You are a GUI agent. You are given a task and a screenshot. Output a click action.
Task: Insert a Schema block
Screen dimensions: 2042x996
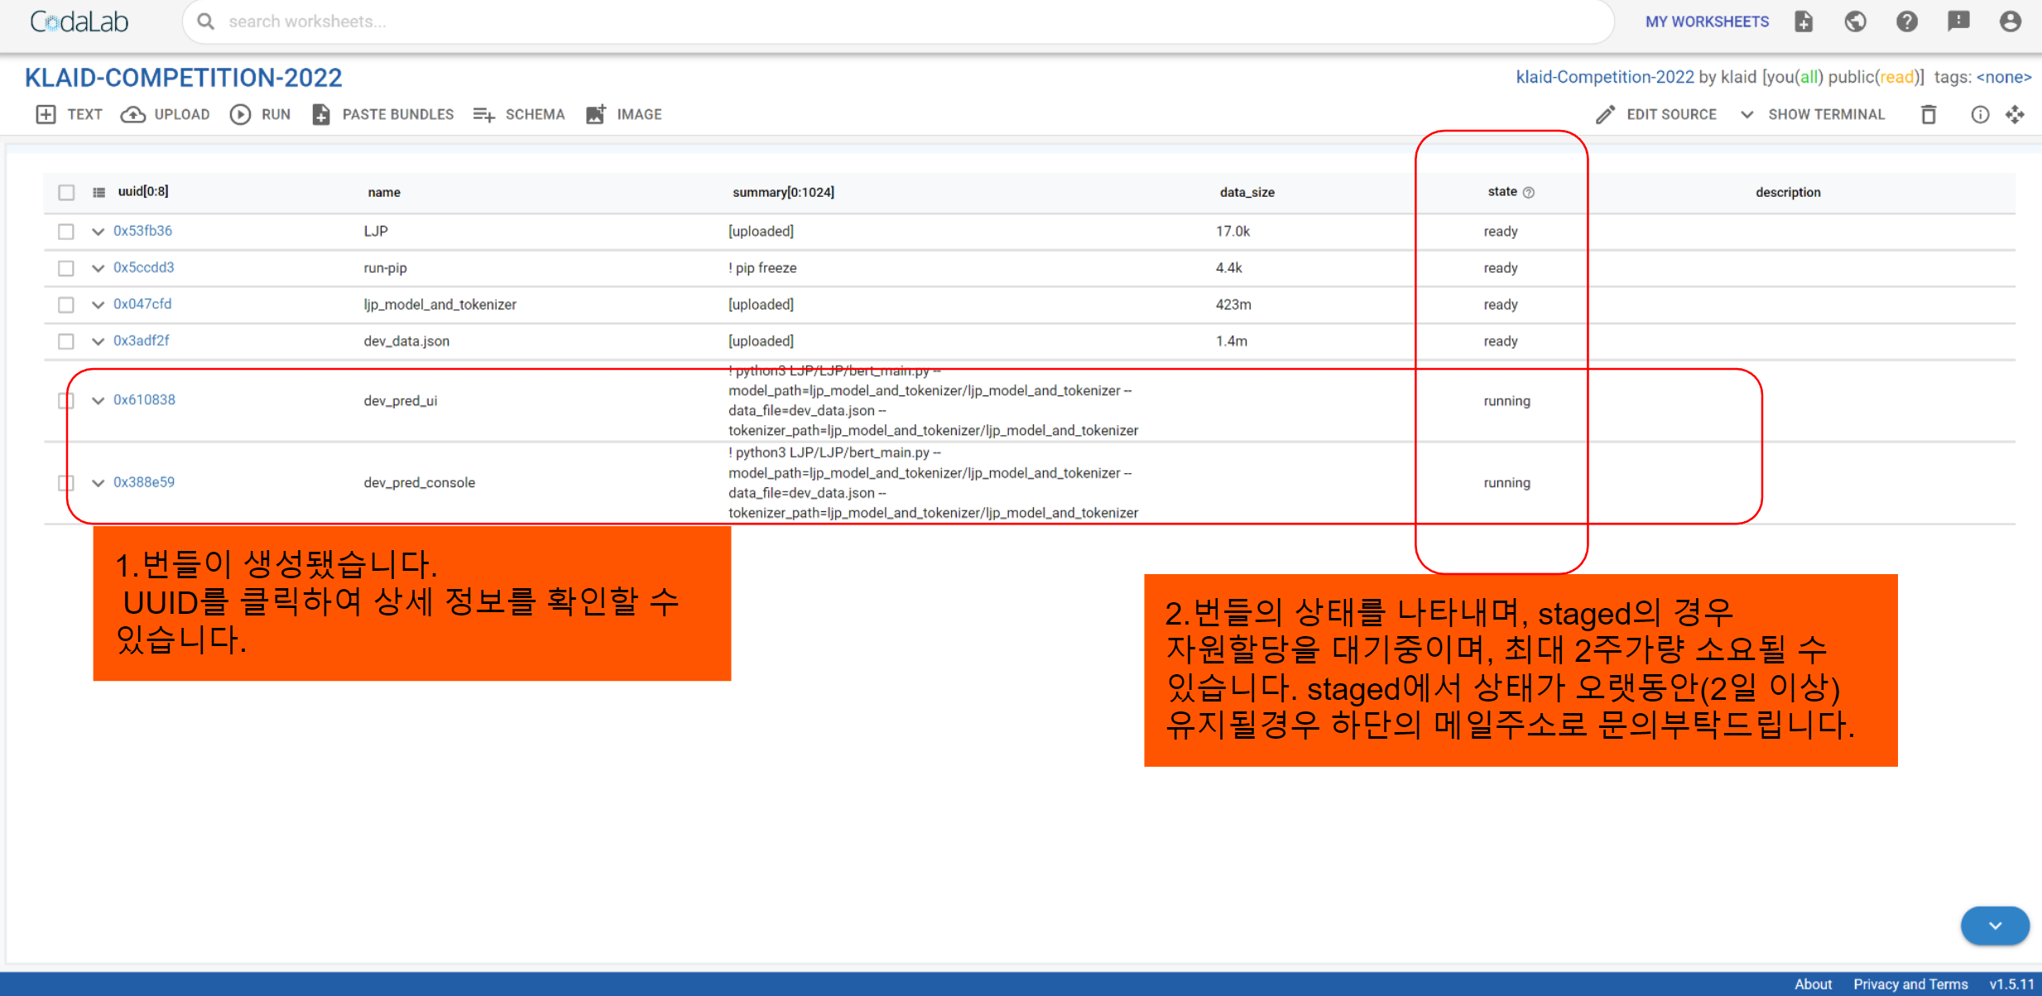click(518, 114)
